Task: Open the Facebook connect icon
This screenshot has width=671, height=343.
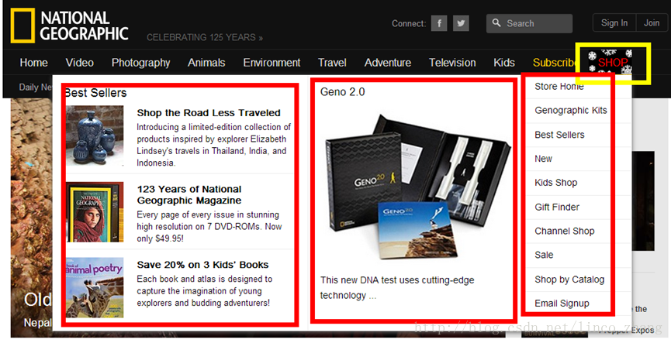Action: coord(439,23)
